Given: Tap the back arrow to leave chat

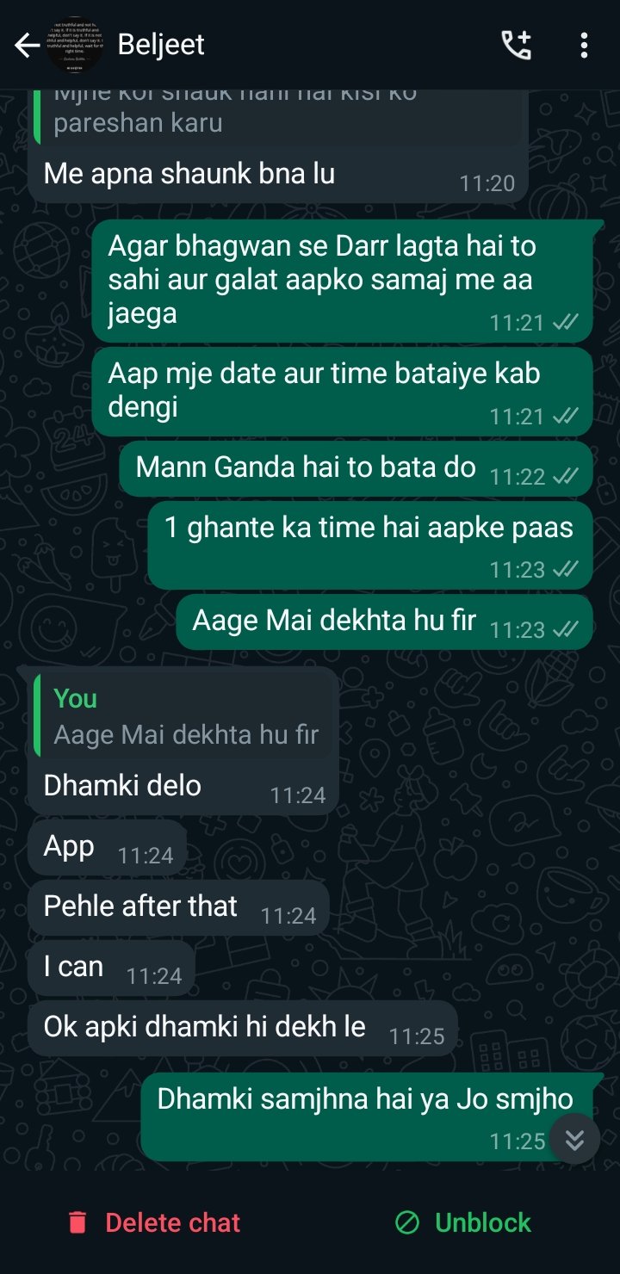Looking at the screenshot, I should click(27, 45).
